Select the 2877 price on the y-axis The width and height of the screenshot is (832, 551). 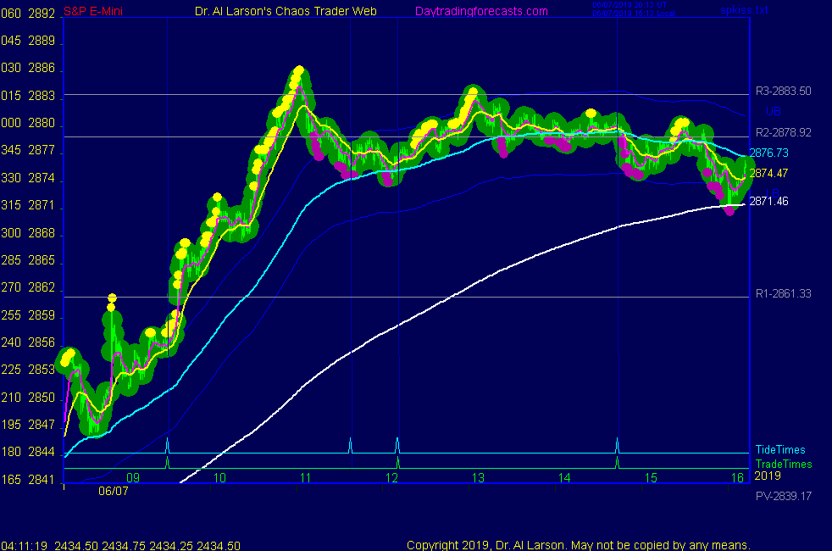pyautogui.click(x=42, y=150)
